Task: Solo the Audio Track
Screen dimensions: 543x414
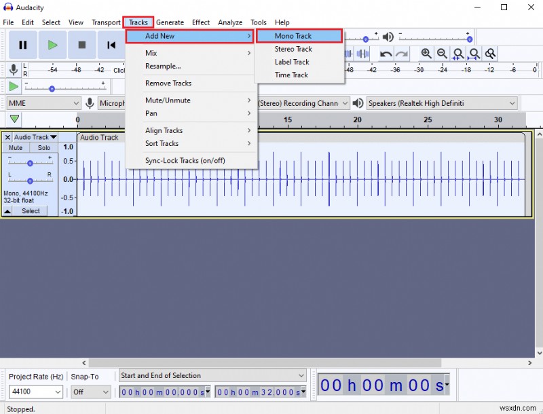Action: [x=44, y=148]
